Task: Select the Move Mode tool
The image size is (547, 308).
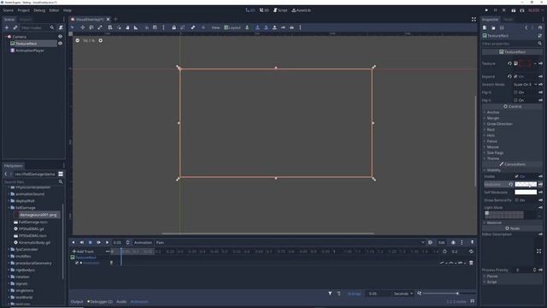Action: point(82,27)
